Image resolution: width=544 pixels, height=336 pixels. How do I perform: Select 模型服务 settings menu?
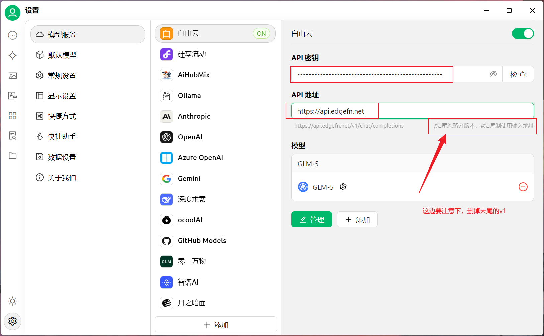88,34
